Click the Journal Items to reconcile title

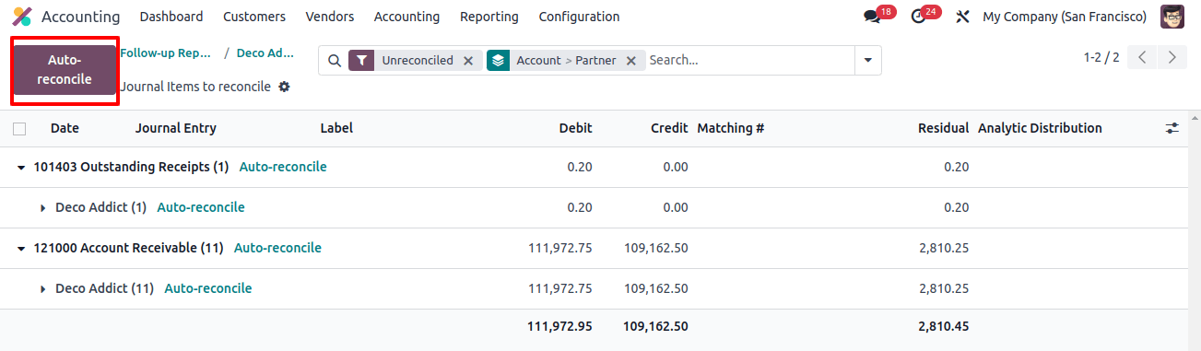click(195, 87)
